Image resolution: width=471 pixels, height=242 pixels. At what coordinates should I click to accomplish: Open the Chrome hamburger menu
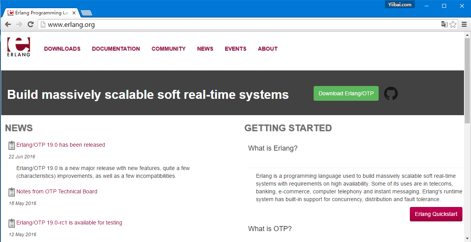pyautogui.click(x=464, y=25)
